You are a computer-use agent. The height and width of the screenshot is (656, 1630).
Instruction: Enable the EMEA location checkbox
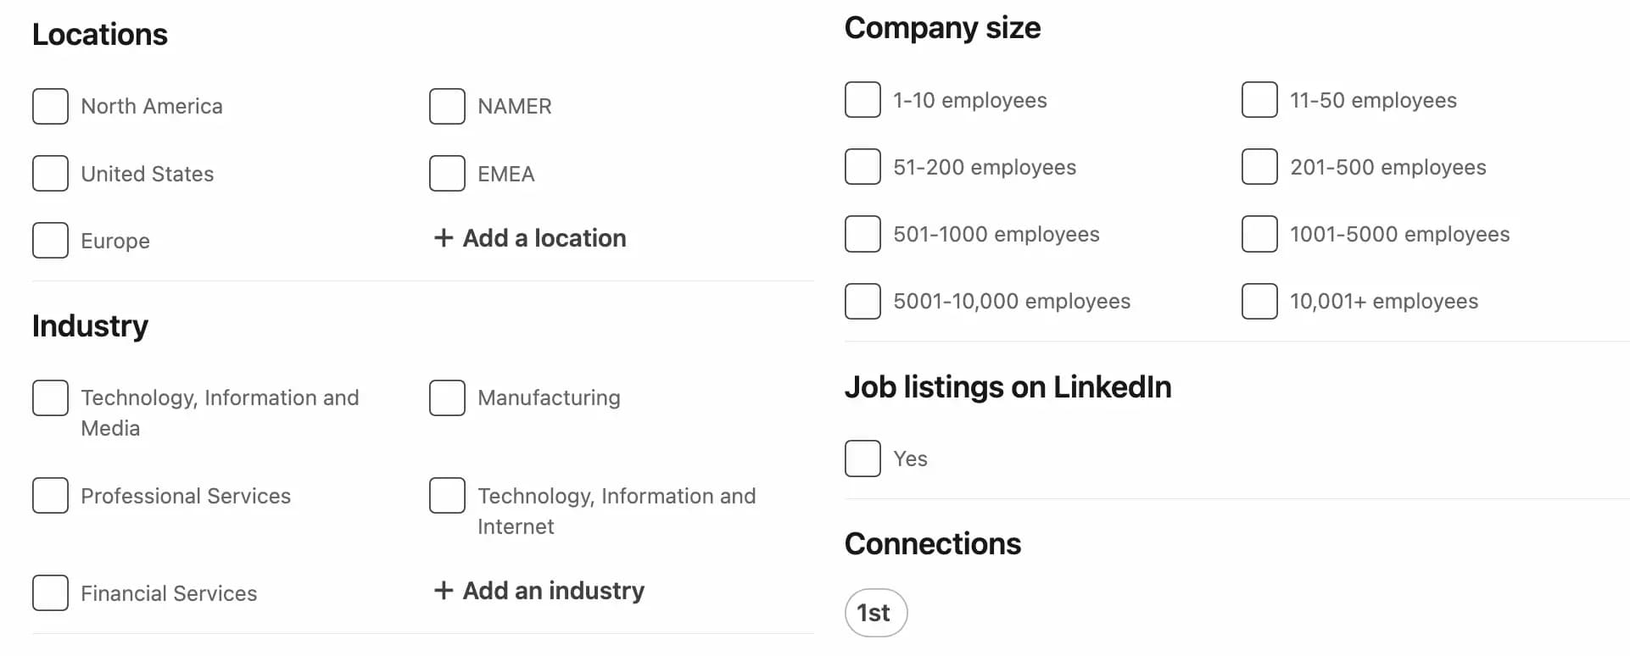tap(446, 173)
